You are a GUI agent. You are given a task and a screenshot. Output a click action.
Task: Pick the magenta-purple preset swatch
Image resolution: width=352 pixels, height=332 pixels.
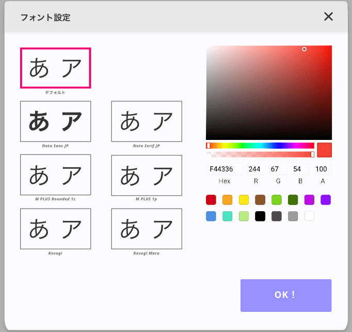(x=309, y=200)
